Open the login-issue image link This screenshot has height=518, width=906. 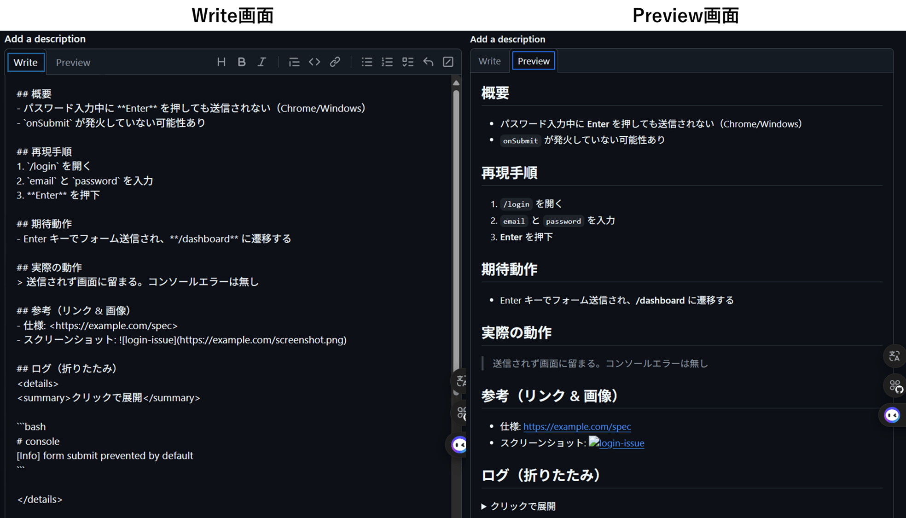pyautogui.click(x=616, y=443)
